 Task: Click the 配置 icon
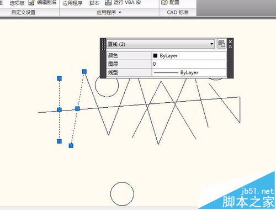coord(164,2)
